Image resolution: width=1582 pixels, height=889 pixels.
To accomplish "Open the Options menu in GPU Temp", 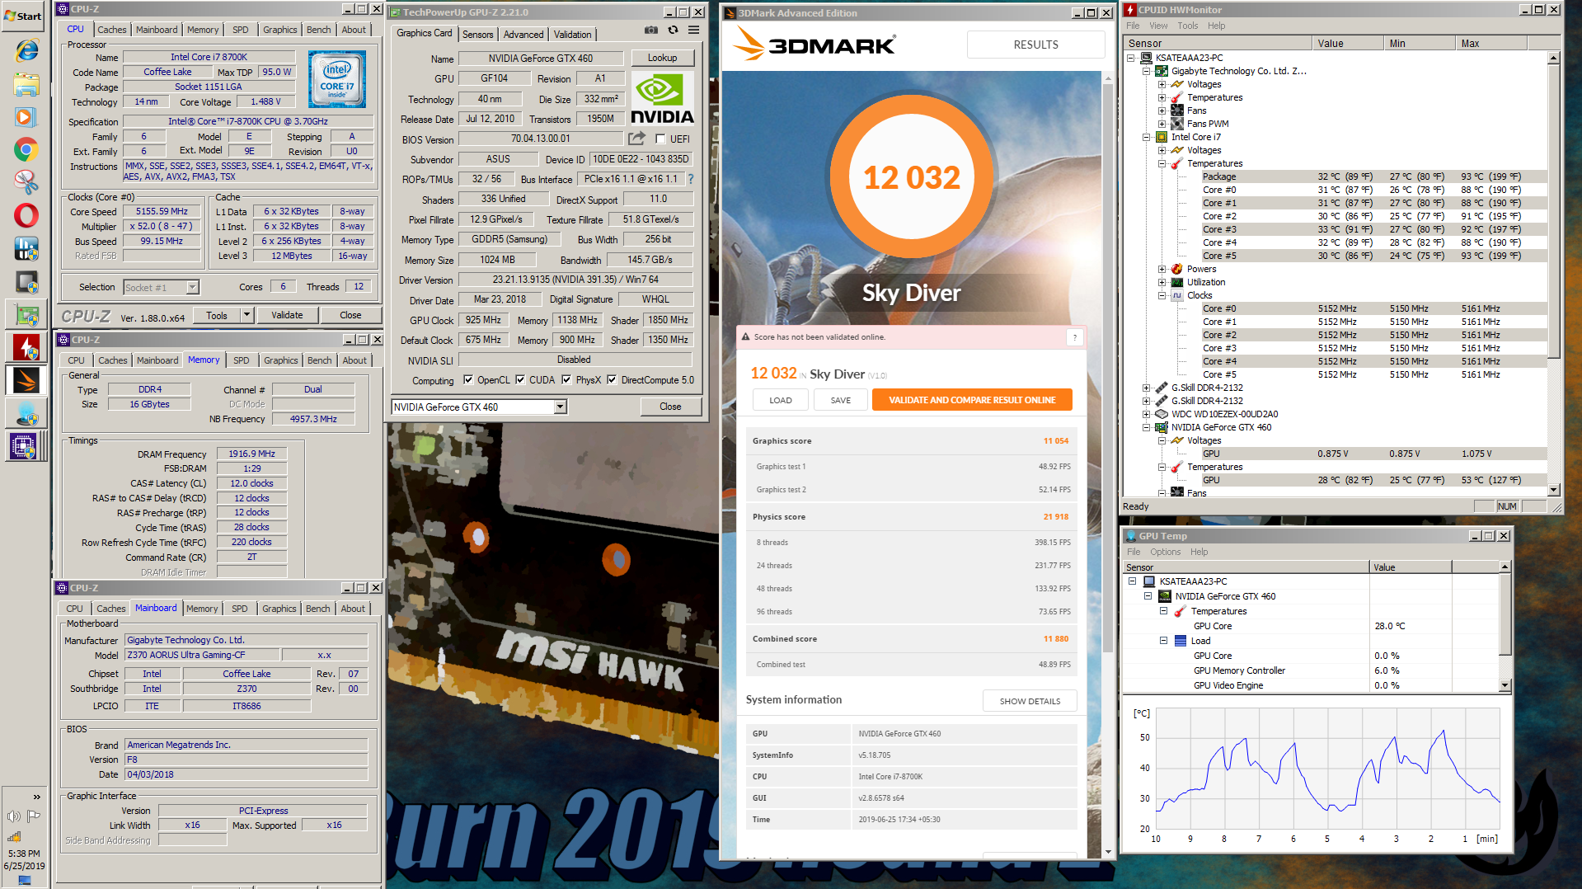I will tap(1165, 552).
